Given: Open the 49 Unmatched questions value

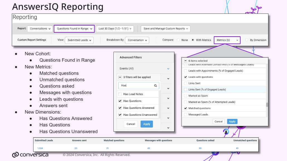Looking at the screenshot, I should pos(237,148).
